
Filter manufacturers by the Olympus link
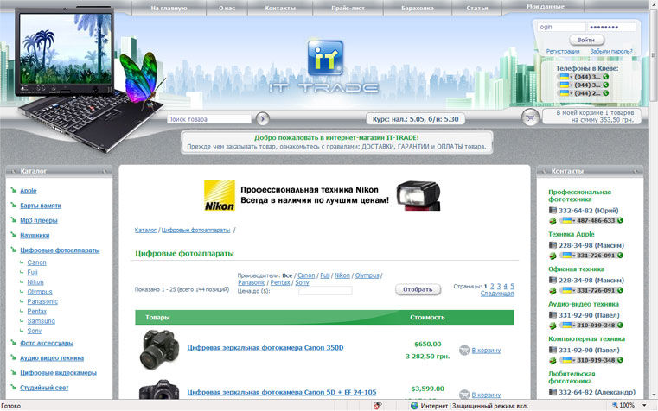(x=367, y=275)
